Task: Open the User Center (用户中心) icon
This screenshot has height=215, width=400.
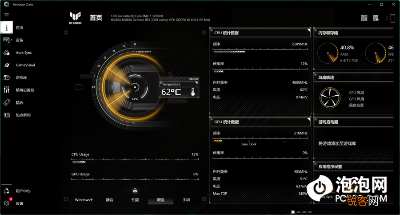Action: pos(7,191)
